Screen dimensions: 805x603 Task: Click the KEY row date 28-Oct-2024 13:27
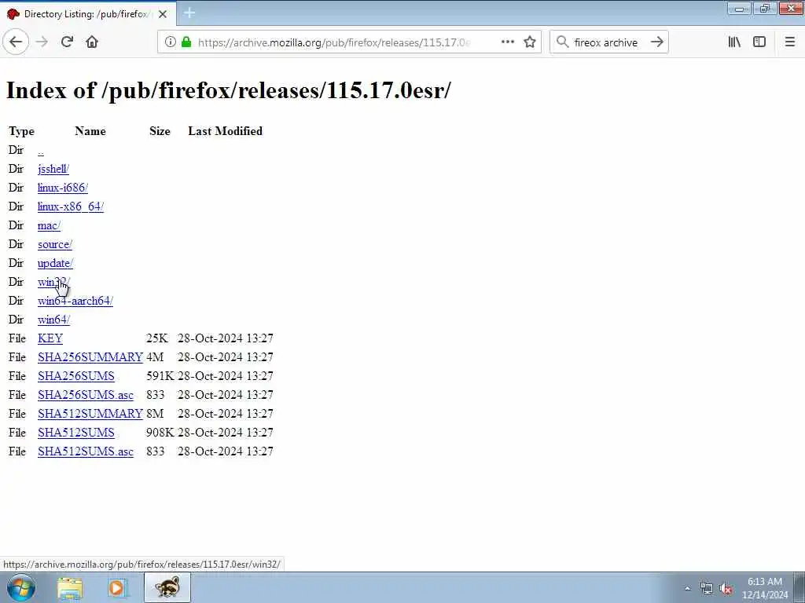tap(226, 338)
